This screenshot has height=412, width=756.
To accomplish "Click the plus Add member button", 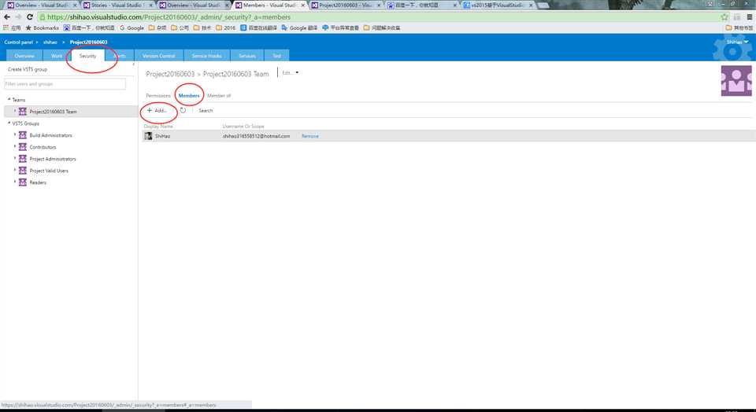I will (157, 110).
